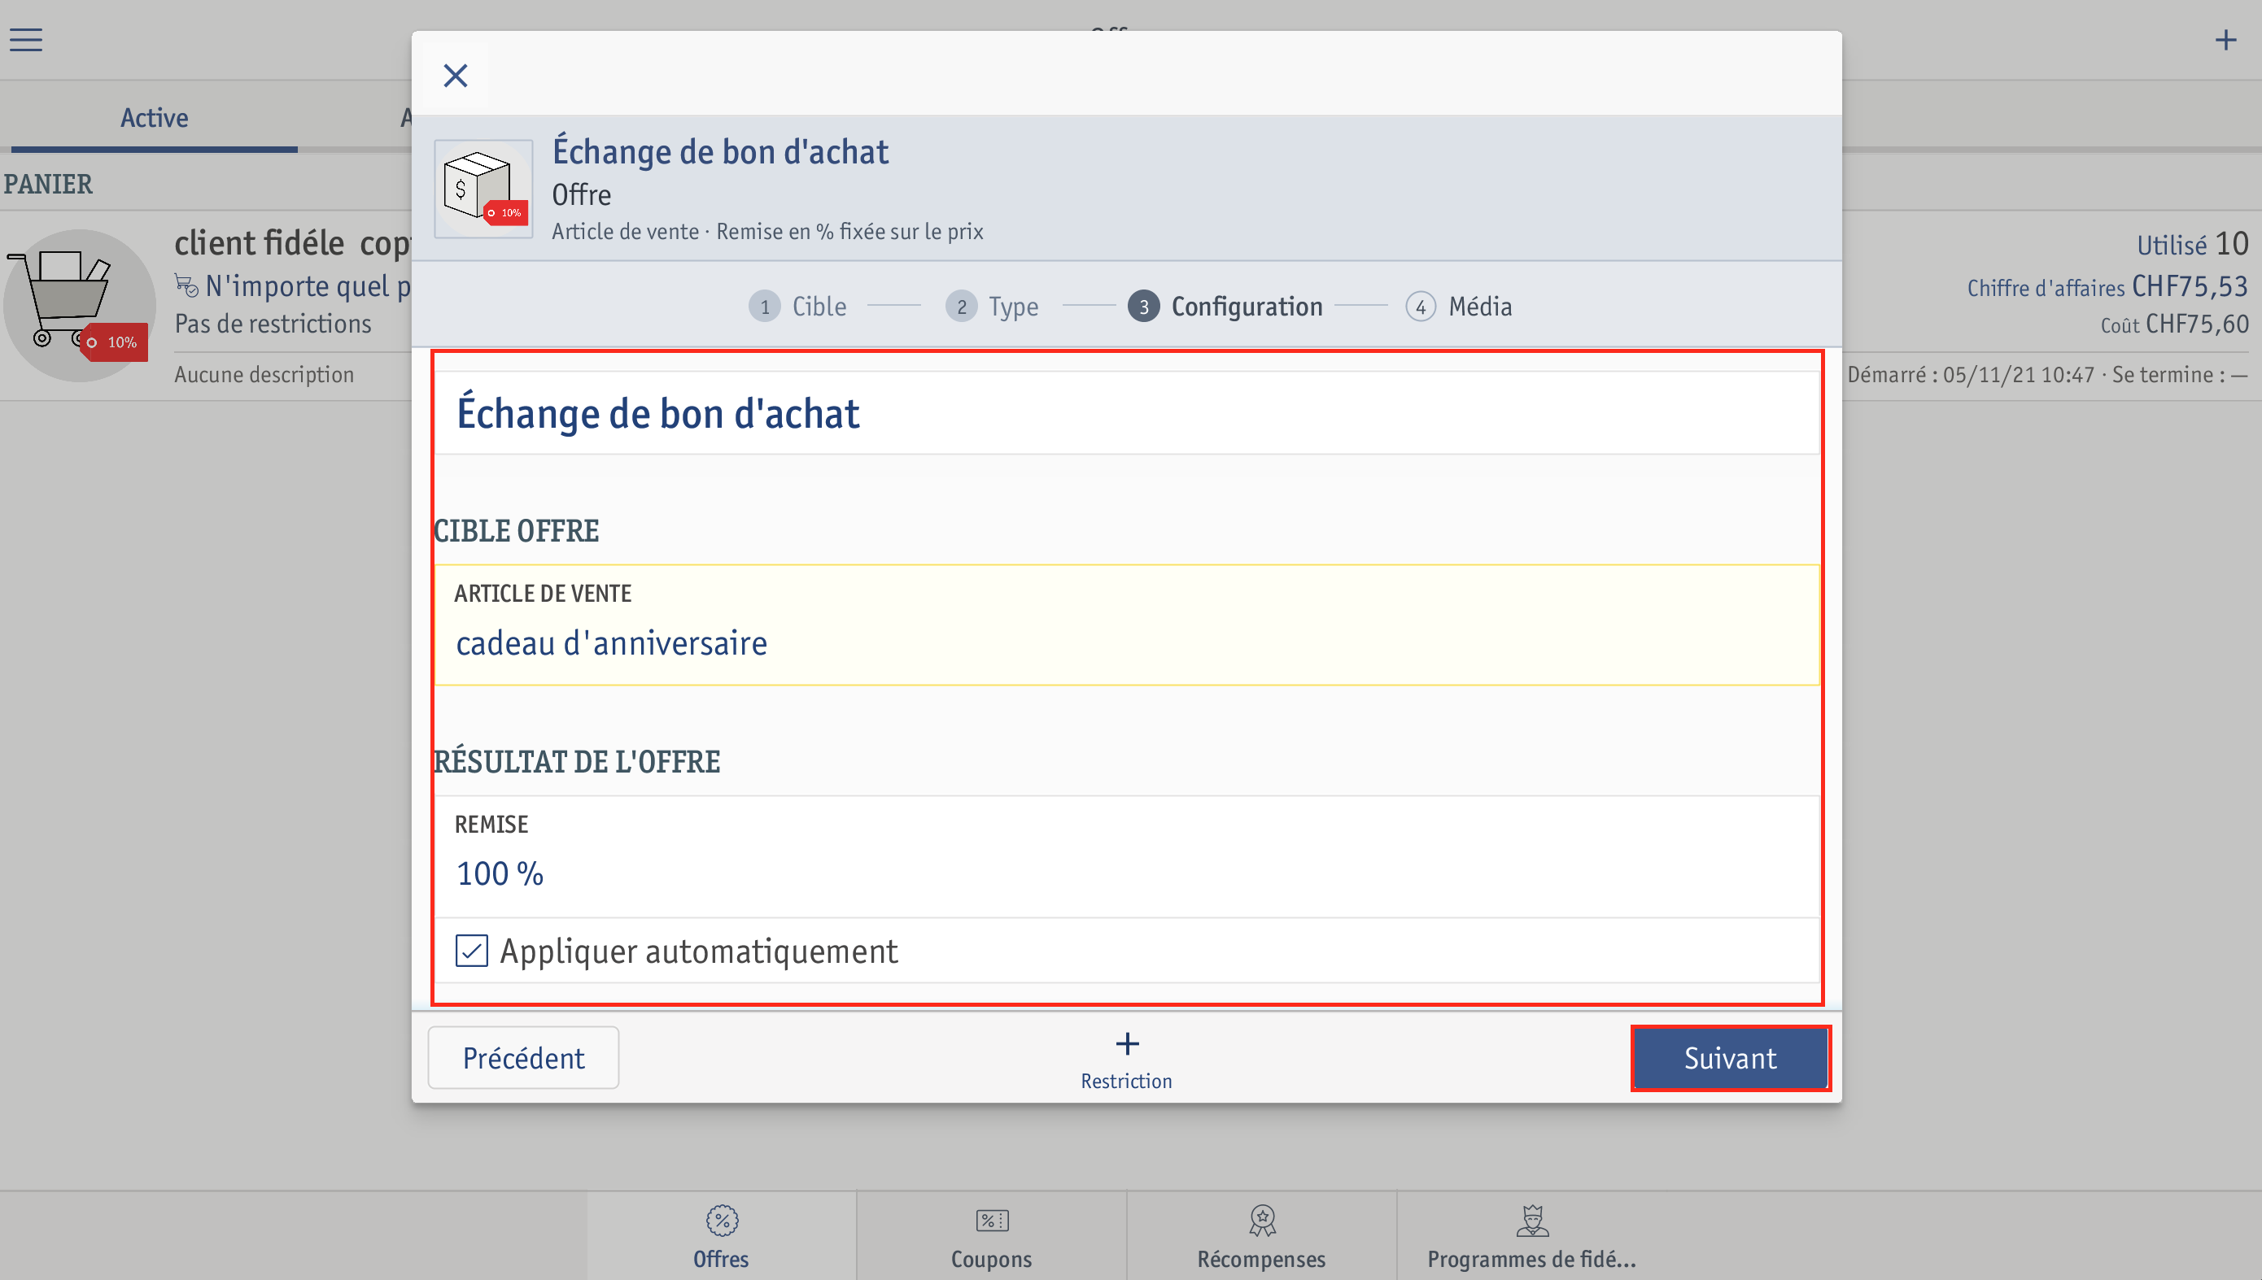Open Offres section icon
This screenshot has height=1280, width=2262.
click(721, 1220)
